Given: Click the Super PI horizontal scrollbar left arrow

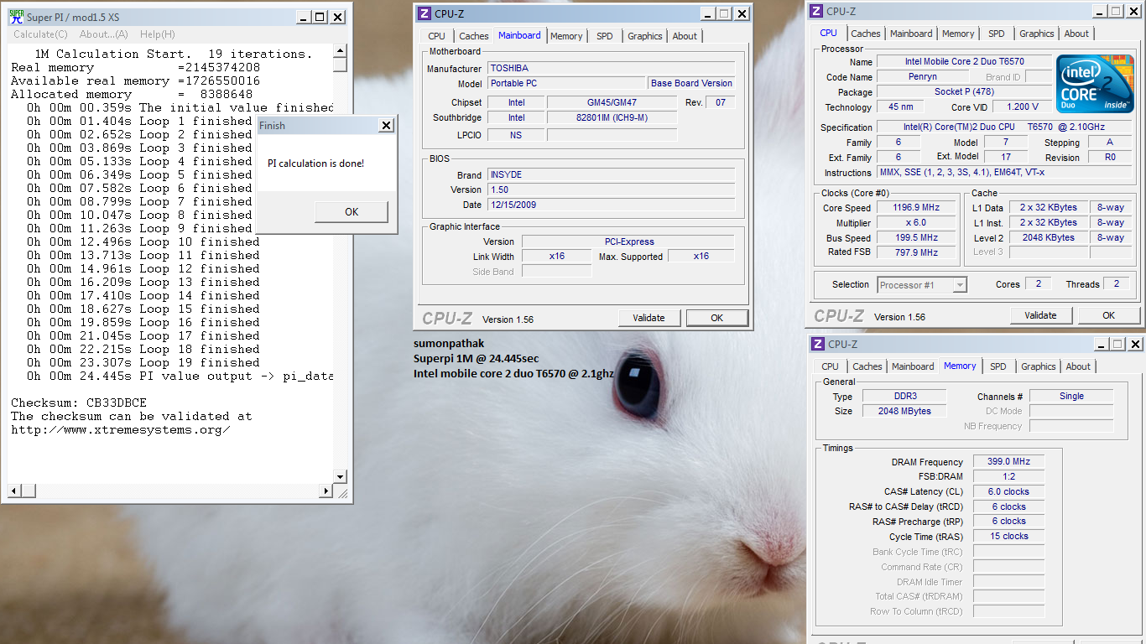Looking at the screenshot, I should point(13,491).
